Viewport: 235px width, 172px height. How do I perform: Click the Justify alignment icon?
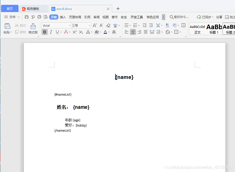[x=145, y=32]
